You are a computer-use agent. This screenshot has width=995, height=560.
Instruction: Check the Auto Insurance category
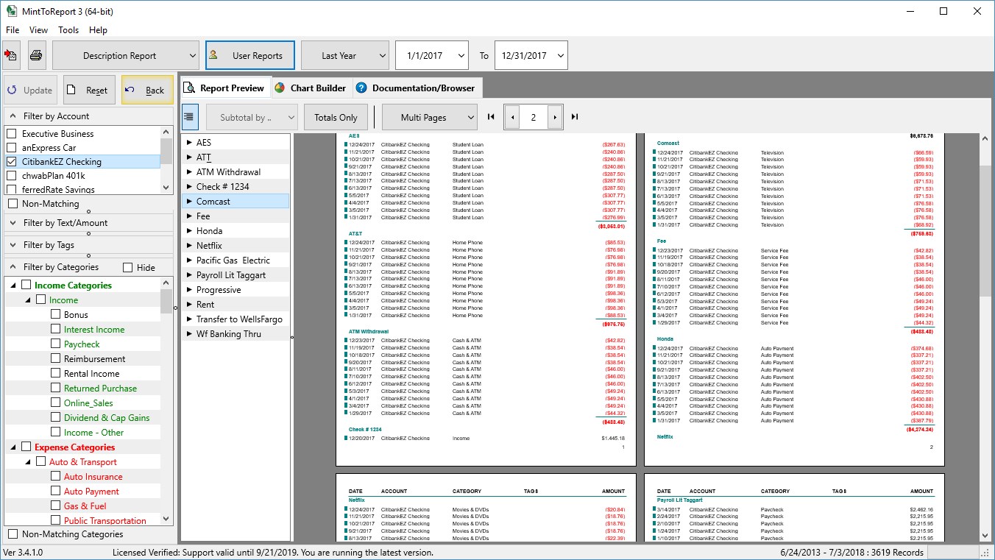tap(56, 476)
